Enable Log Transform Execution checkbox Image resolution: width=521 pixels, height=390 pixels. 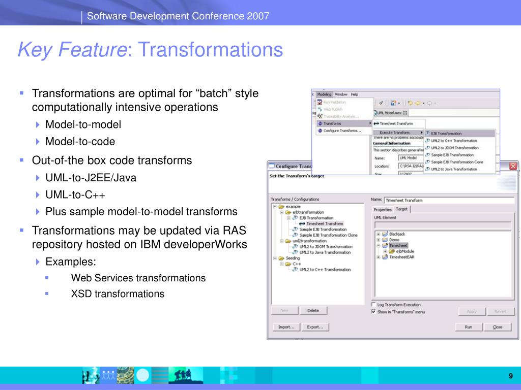click(x=373, y=305)
